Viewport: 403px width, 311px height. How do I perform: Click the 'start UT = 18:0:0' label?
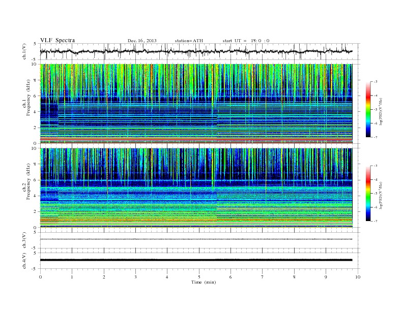tap(246, 41)
